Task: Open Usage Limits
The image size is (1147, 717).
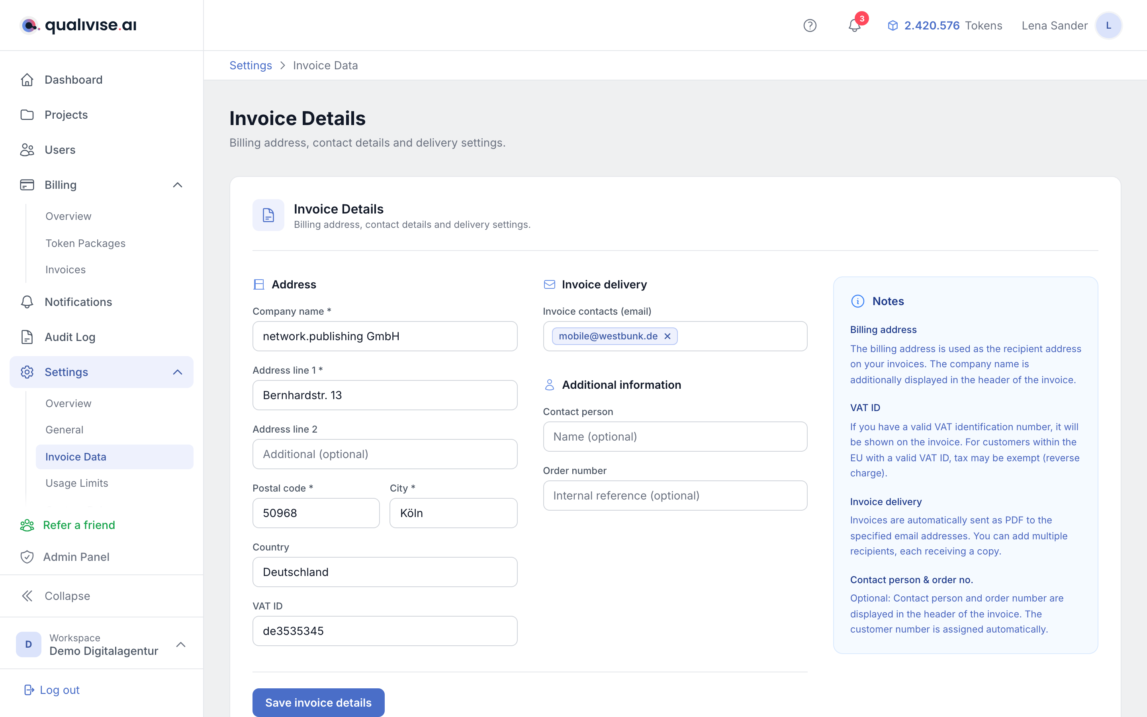Action: (77, 483)
